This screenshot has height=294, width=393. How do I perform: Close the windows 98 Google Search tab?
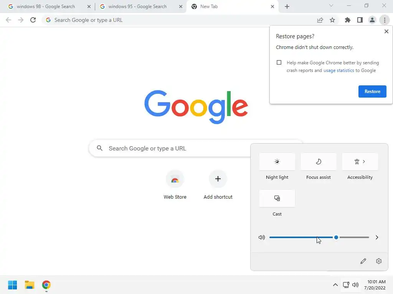[89, 7]
